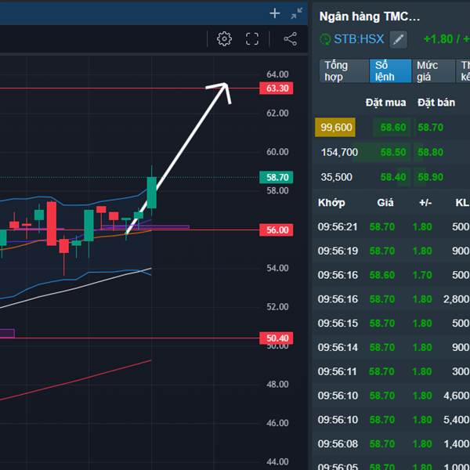Click bid volume 35,500
Viewport: 470px width, 470px height.
(336, 177)
